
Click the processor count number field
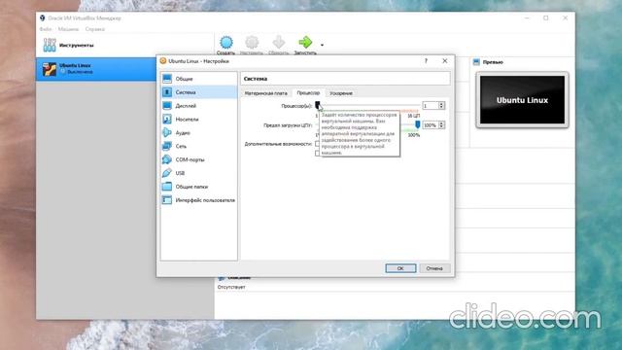pos(430,106)
